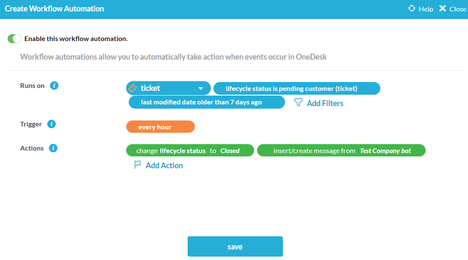Click the info icon beside Trigger
The image size is (468, 260).
coord(52,124)
